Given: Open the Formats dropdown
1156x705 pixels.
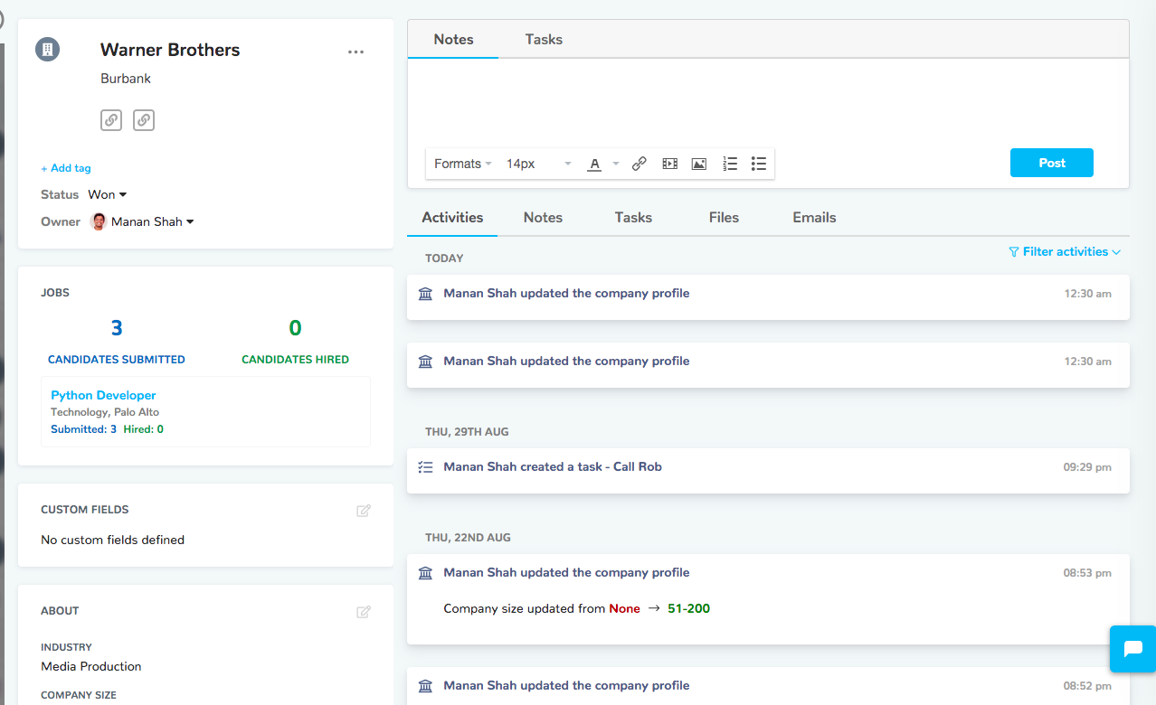Looking at the screenshot, I should [x=462, y=164].
